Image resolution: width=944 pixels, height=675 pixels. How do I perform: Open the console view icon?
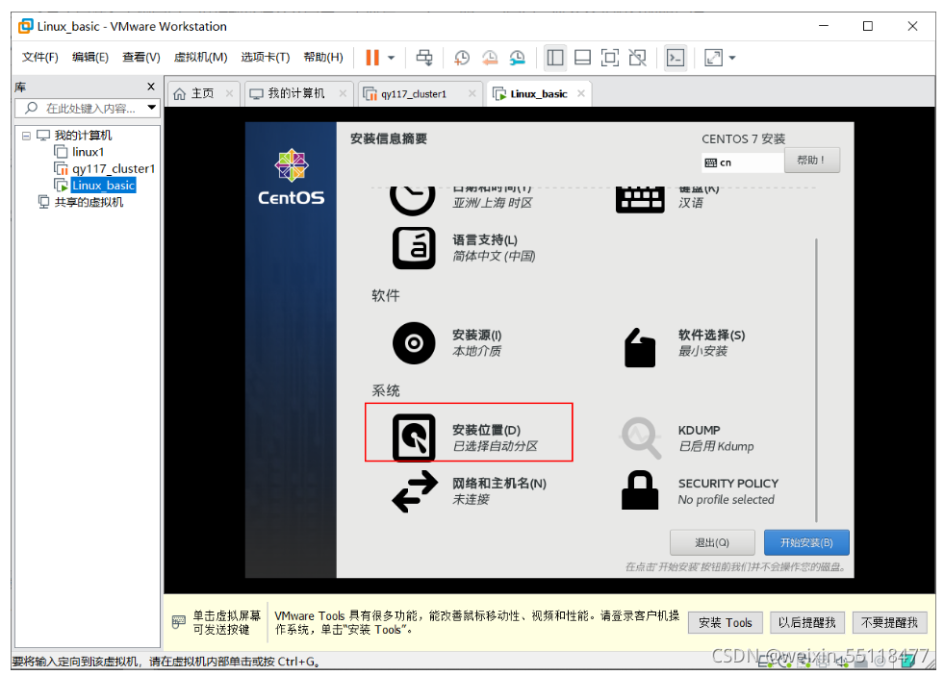click(x=676, y=58)
